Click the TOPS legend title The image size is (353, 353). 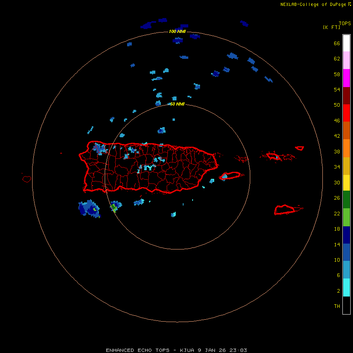[x=345, y=23]
